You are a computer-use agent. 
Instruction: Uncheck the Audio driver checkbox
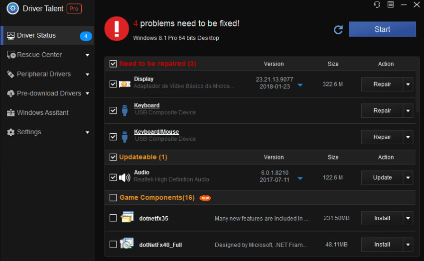click(x=113, y=177)
